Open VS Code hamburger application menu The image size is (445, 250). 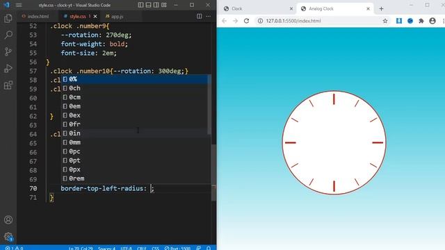pyautogui.click(x=19, y=5)
